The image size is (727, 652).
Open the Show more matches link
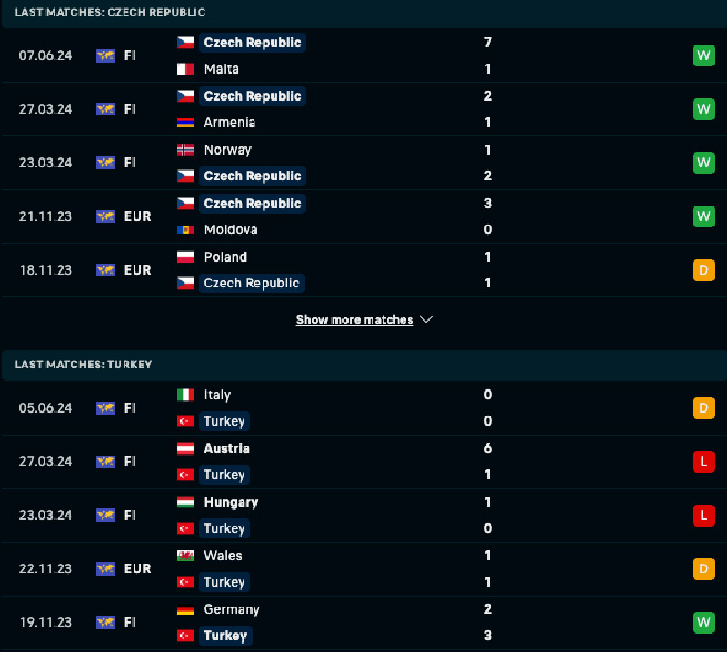pos(354,320)
